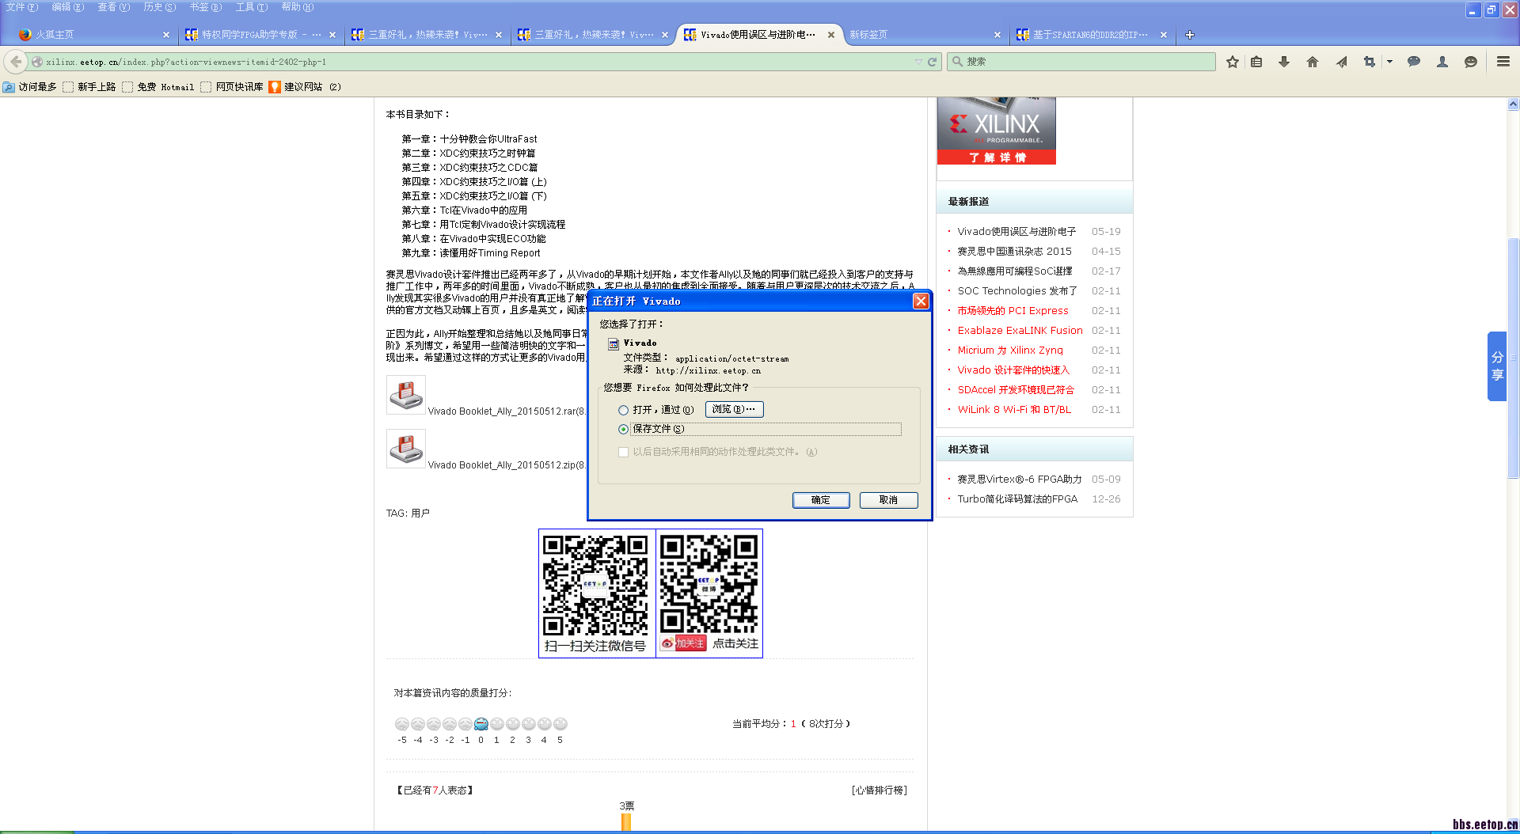Screen dimensions: 1520x834
Task: Rate the article 1 with its face icon
Action: [x=497, y=724]
